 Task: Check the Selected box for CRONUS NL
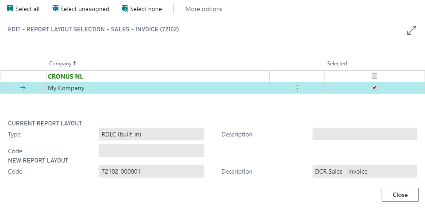[x=375, y=76]
